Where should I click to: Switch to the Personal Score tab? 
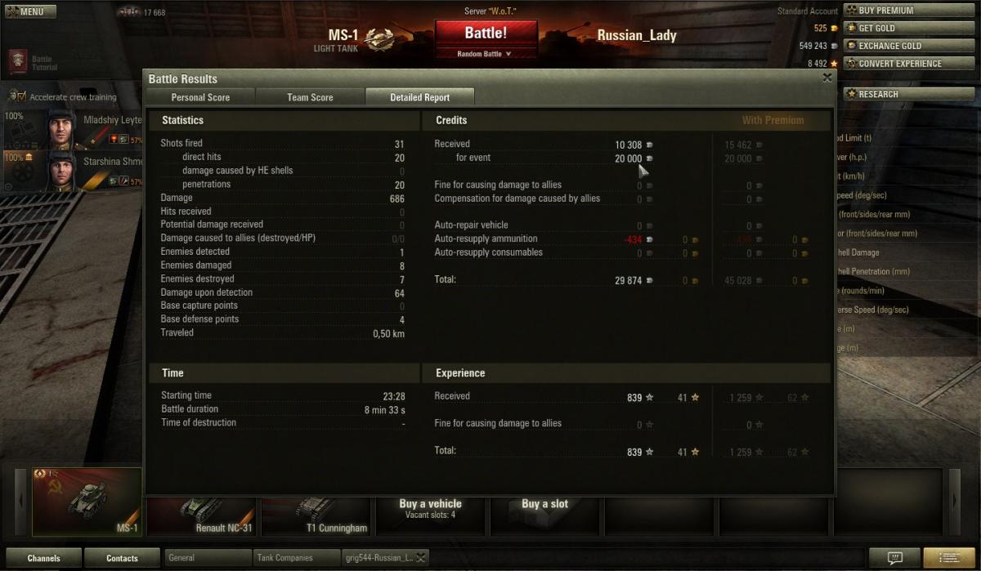point(200,97)
